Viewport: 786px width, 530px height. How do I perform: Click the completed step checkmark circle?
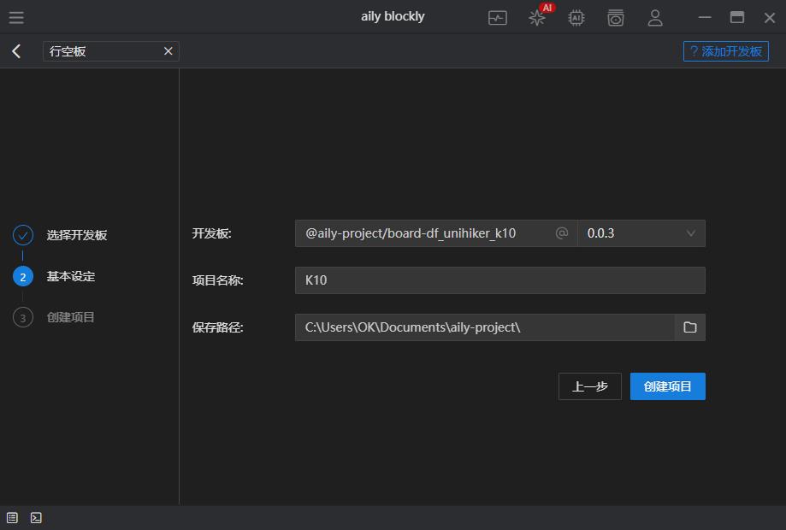click(23, 235)
